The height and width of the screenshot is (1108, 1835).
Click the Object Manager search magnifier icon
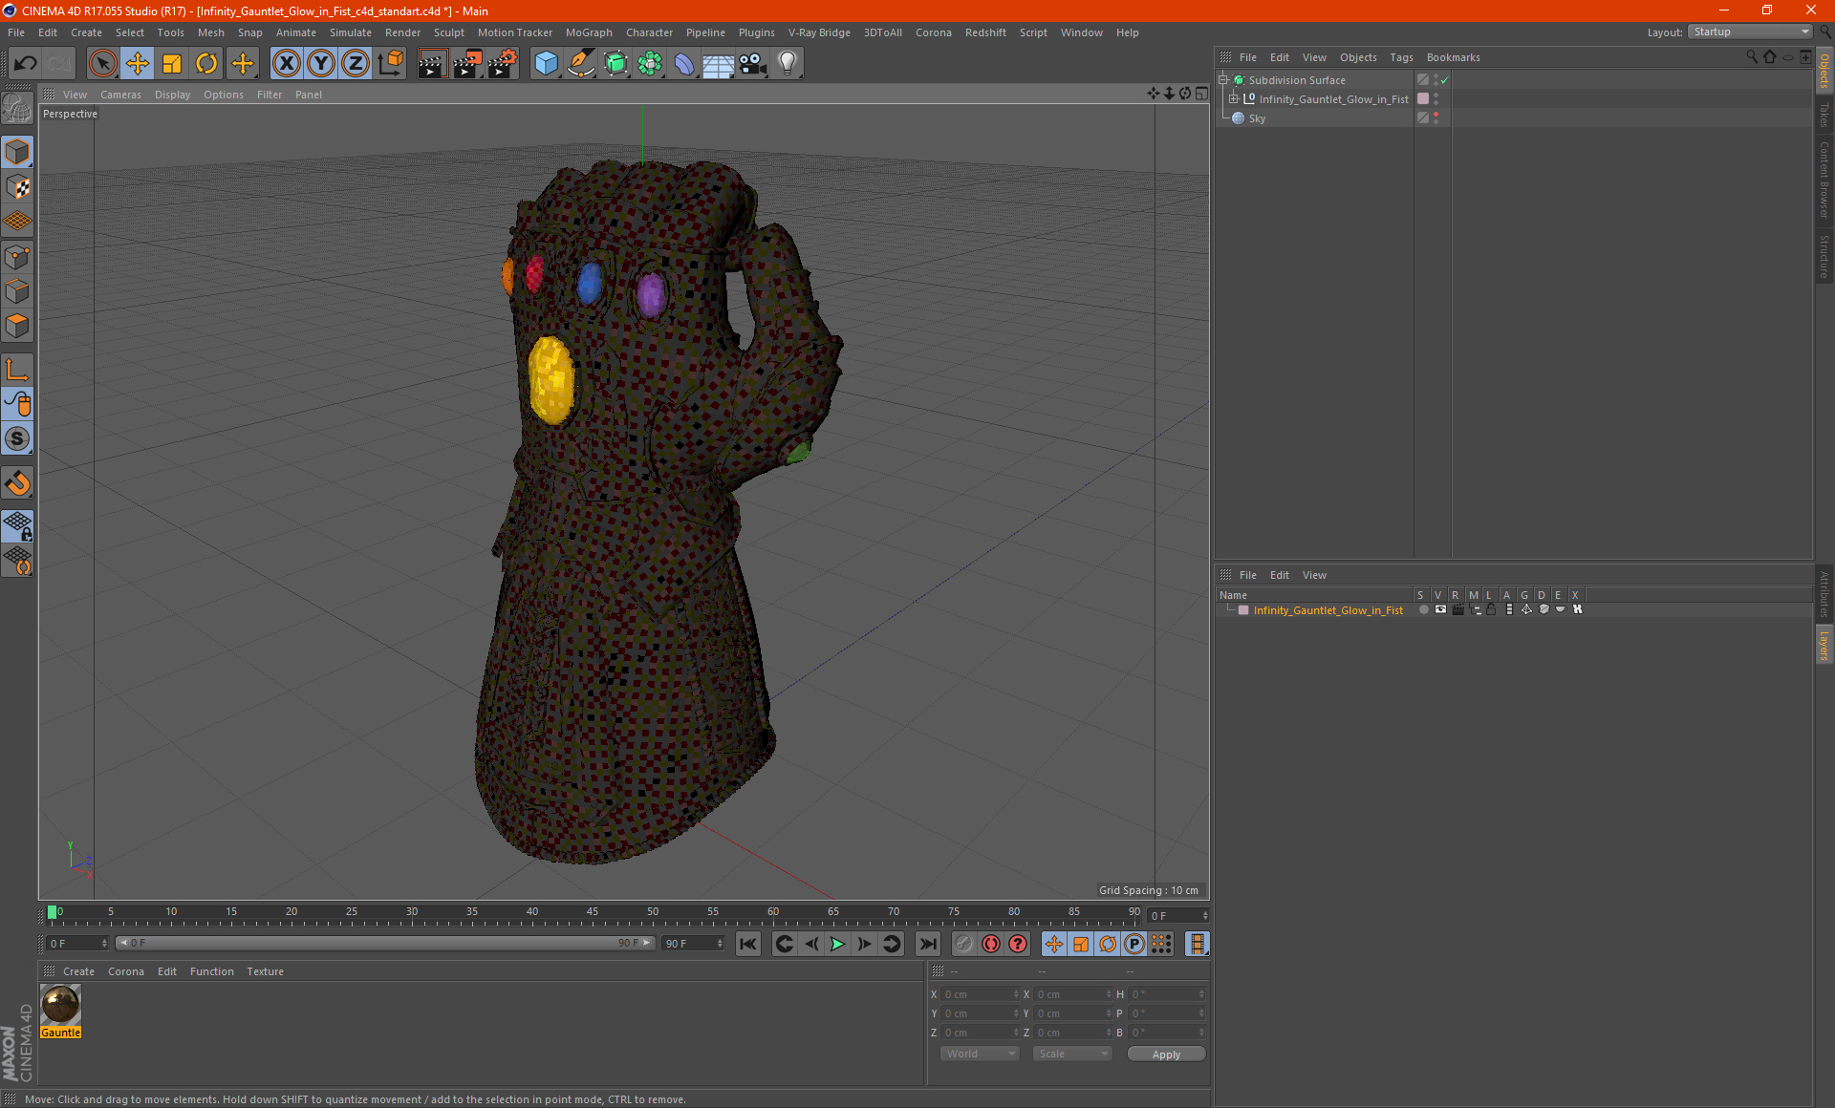coord(1752,57)
